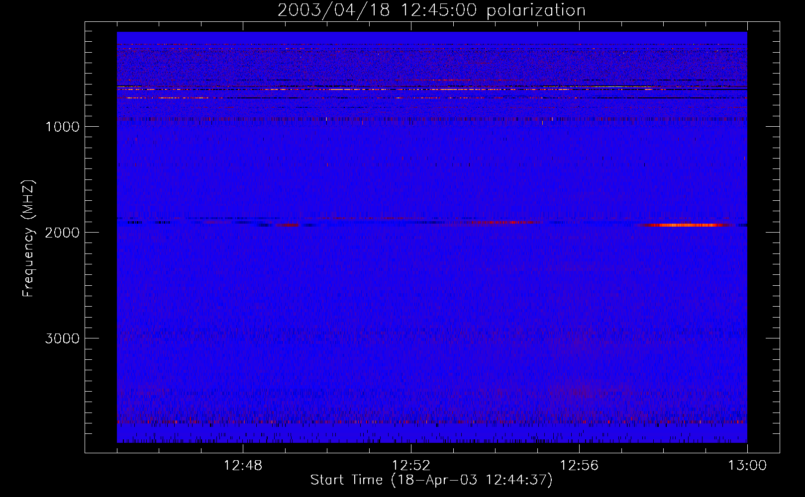Click the 12:52 time tick label
This screenshot has height=497, width=805.
pyautogui.click(x=411, y=466)
